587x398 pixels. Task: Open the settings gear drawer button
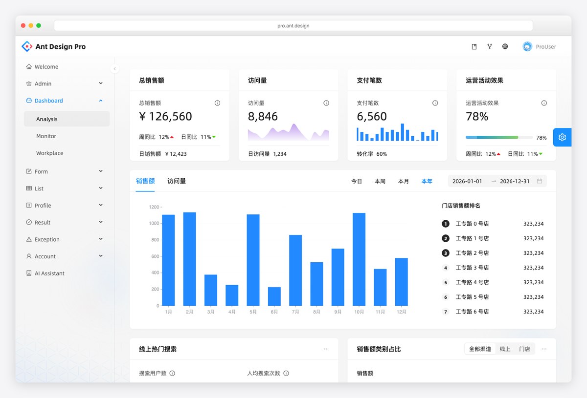562,137
